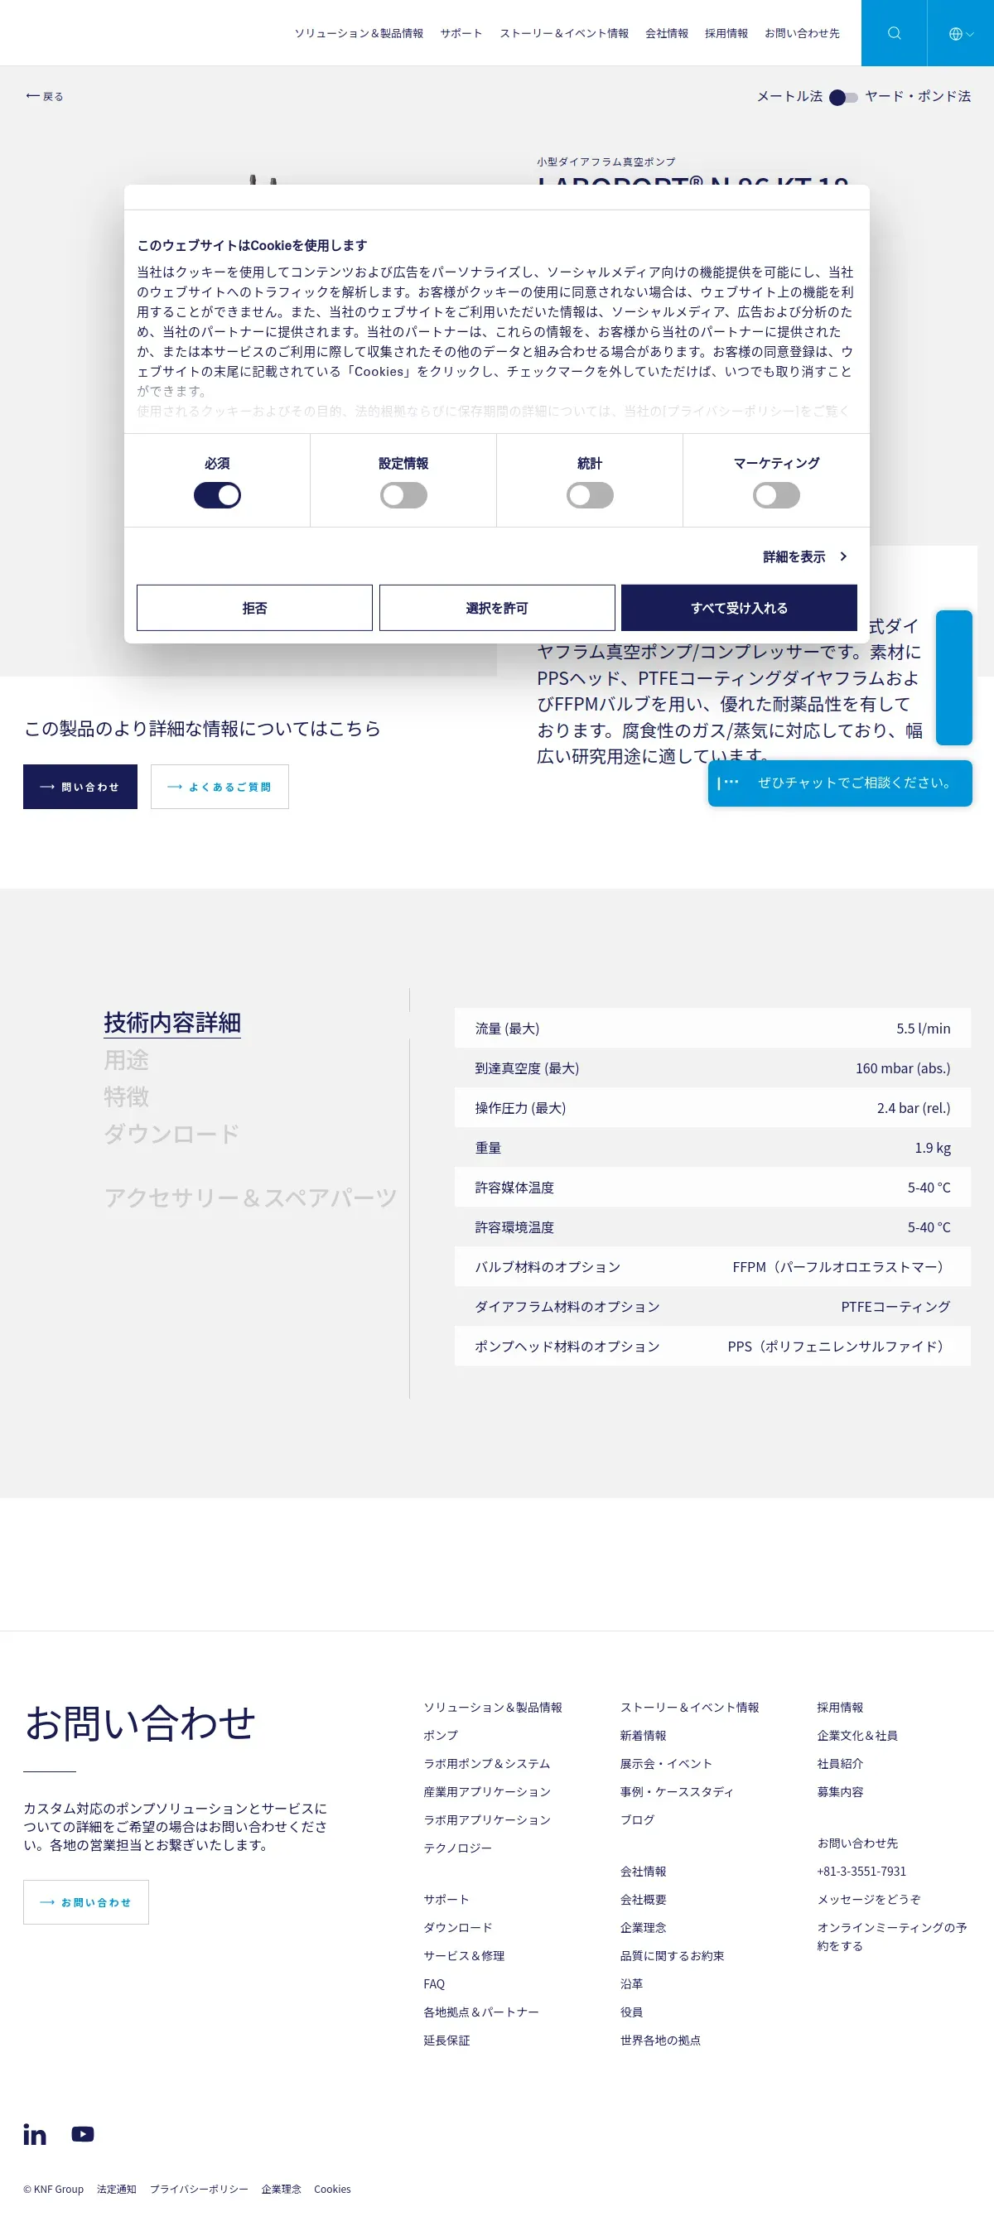
Task: Toggle the 必須 cookie switch
Action: [x=217, y=494]
